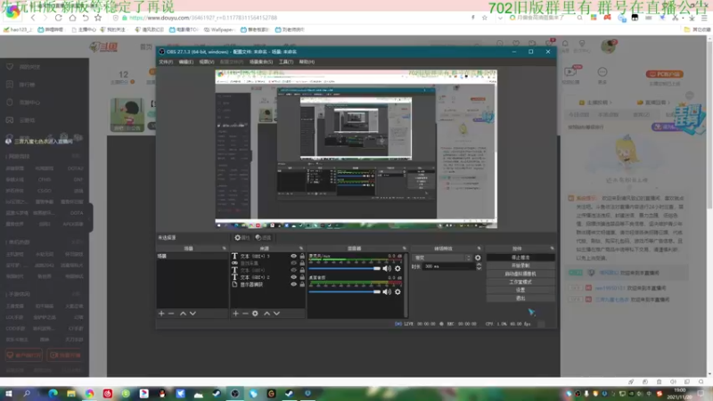Open the Desktop Audio channel gear settings

pyautogui.click(x=397, y=292)
